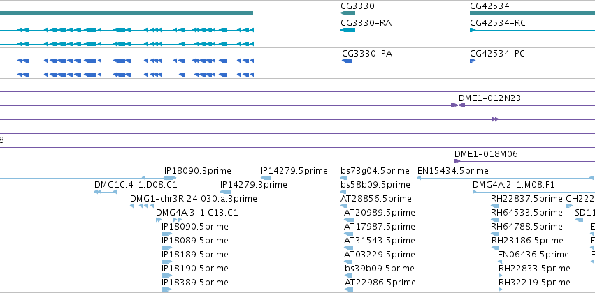Click the DME1-018M06 label

click(486, 154)
